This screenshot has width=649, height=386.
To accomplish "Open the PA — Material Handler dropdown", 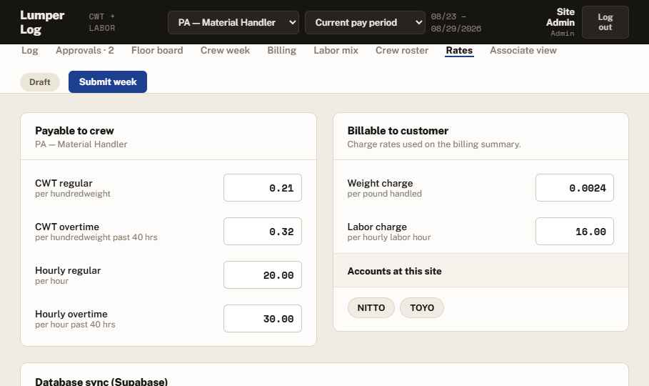I will pos(233,22).
